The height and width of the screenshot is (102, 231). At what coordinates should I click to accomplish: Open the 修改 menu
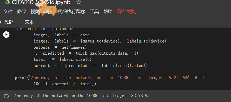[x=22, y=12]
